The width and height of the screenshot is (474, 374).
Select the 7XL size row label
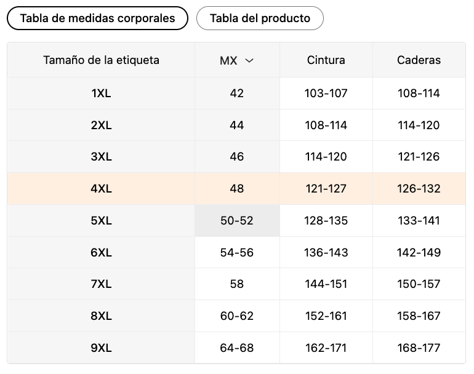[101, 284]
